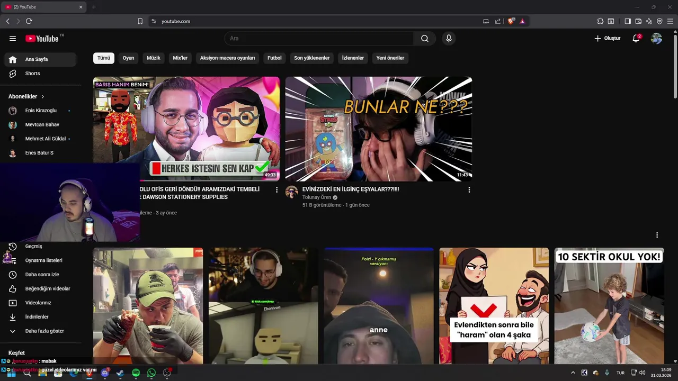678x381 pixels.
Task: Open Discord from the taskbar
Action: coord(105,373)
